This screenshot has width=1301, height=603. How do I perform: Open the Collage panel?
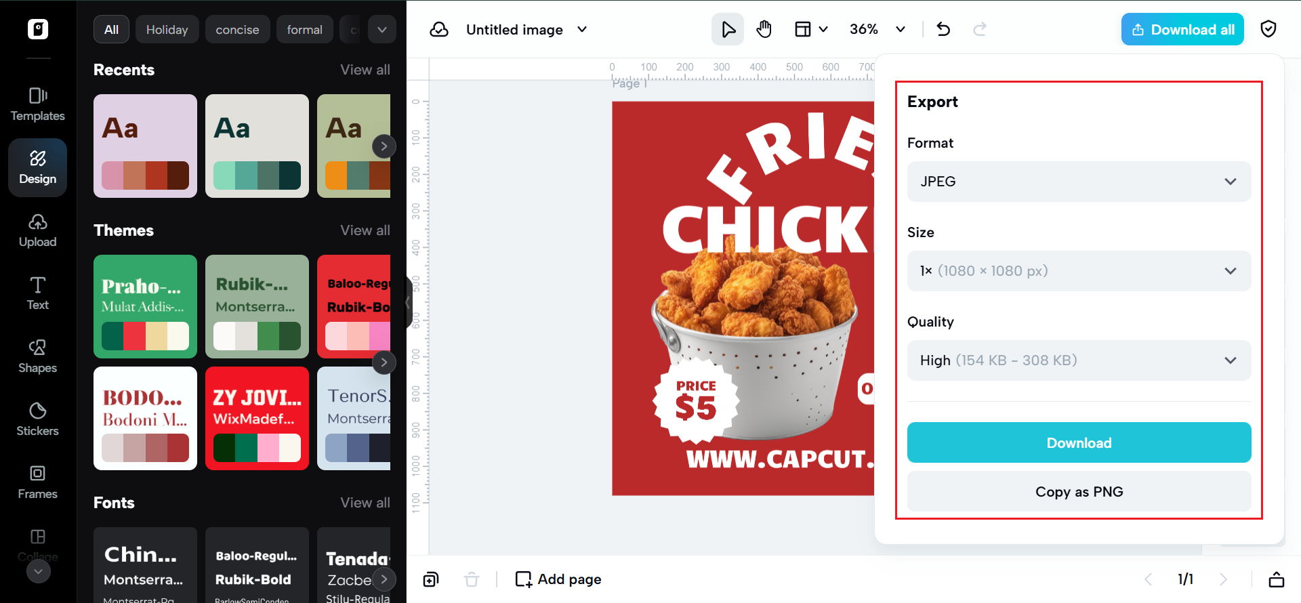click(x=38, y=545)
